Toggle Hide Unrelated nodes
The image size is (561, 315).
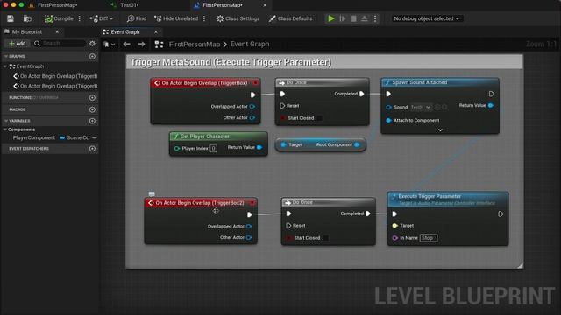(176, 18)
